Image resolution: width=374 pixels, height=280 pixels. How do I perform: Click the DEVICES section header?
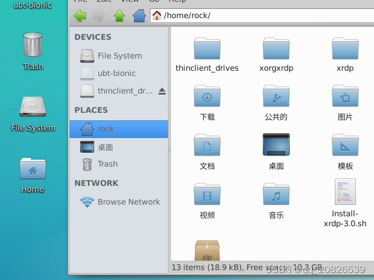(x=93, y=37)
